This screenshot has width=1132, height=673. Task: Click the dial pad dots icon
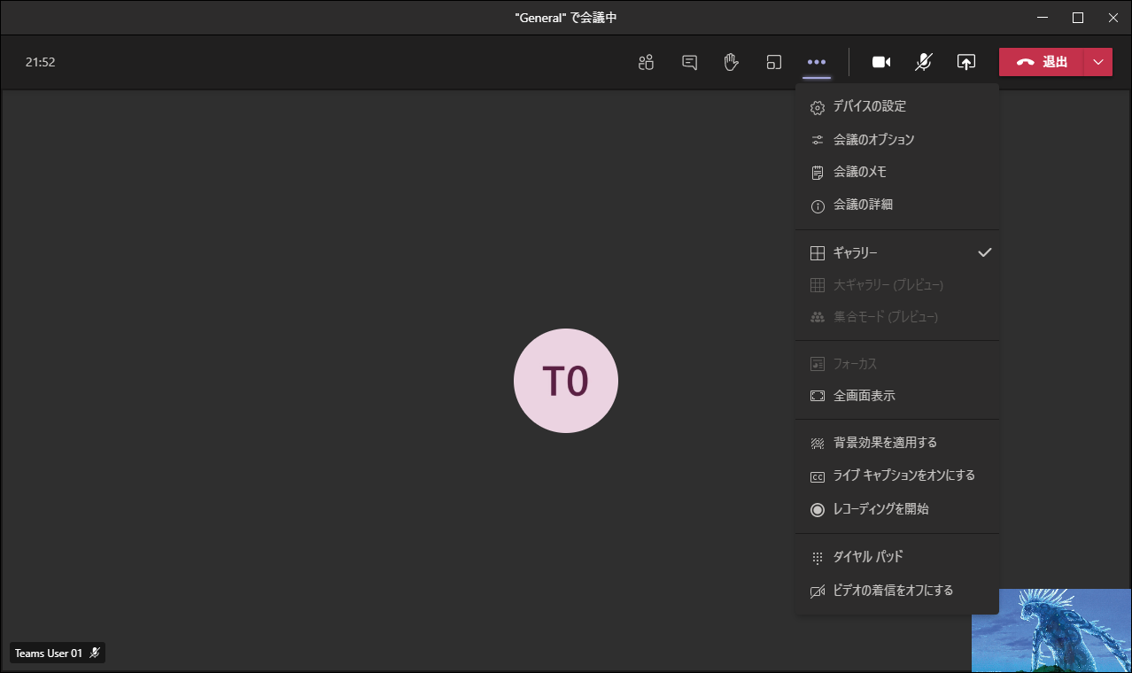point(818,558)
